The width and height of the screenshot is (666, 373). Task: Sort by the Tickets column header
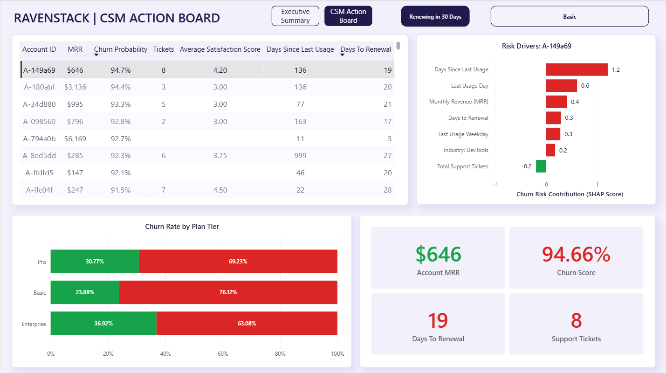pos(164,49)
